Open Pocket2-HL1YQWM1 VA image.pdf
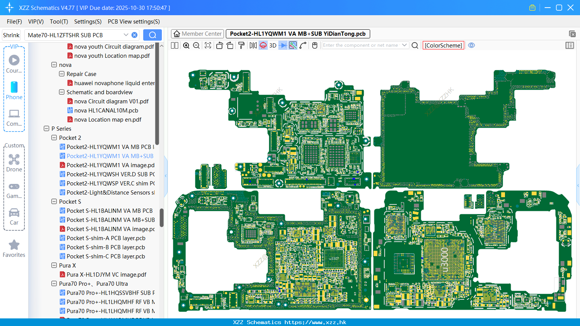Viewport: 580px width, 326px height. (107, 165)
